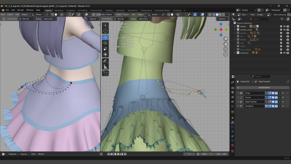Hide the Atelier collection with its eye icon
Screen dimensions: 291x164
coord(284,26)
